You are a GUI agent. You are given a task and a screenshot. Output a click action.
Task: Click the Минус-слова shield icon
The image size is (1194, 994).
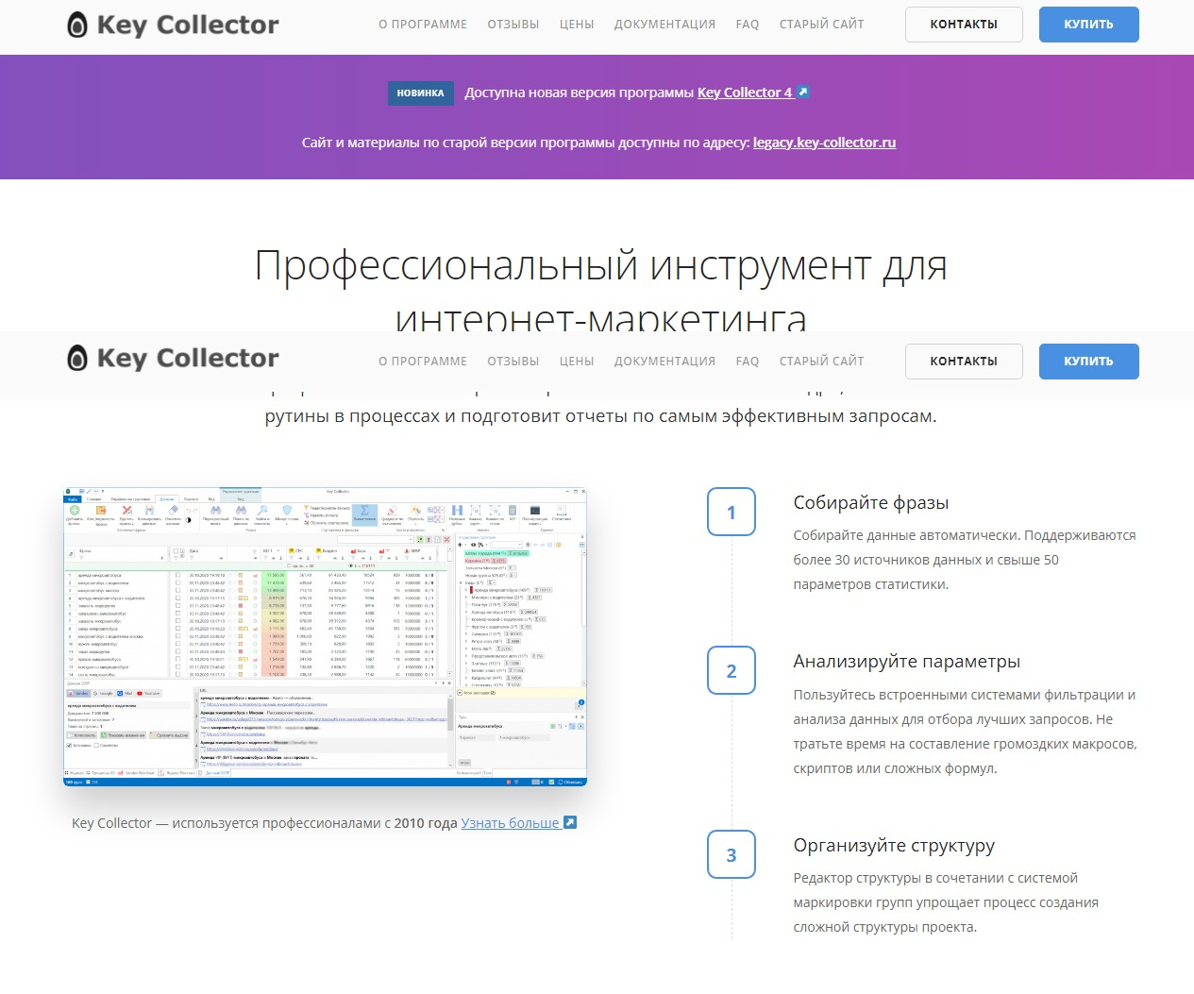(286, 511)
